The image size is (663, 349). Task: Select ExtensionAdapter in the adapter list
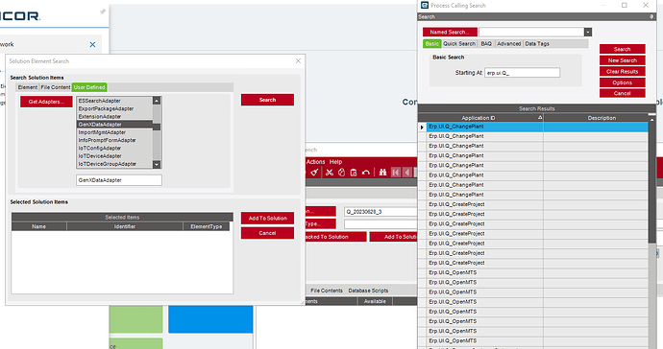click(114, 116)
